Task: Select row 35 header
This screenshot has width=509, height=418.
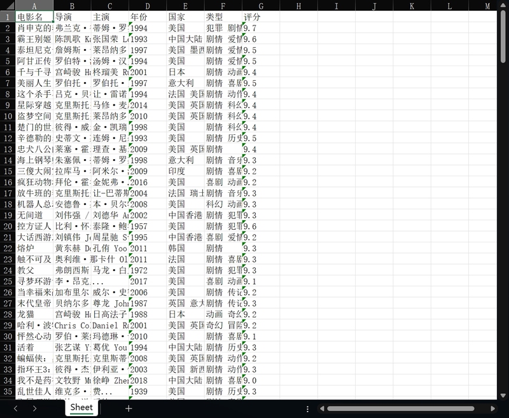Action: click(8, 391)
